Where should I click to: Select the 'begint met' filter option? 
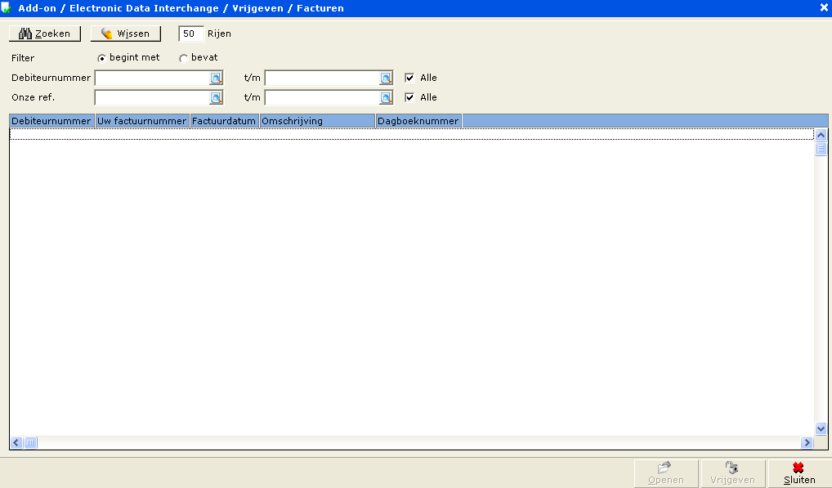tap(102, 58)
